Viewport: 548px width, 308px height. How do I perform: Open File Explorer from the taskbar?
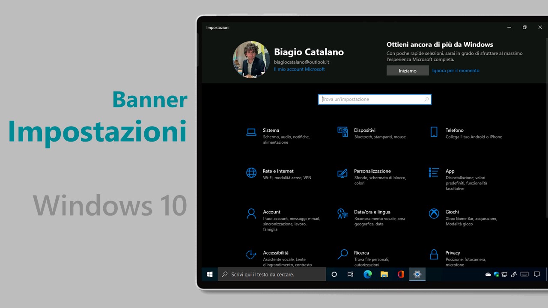click(384, 274)
